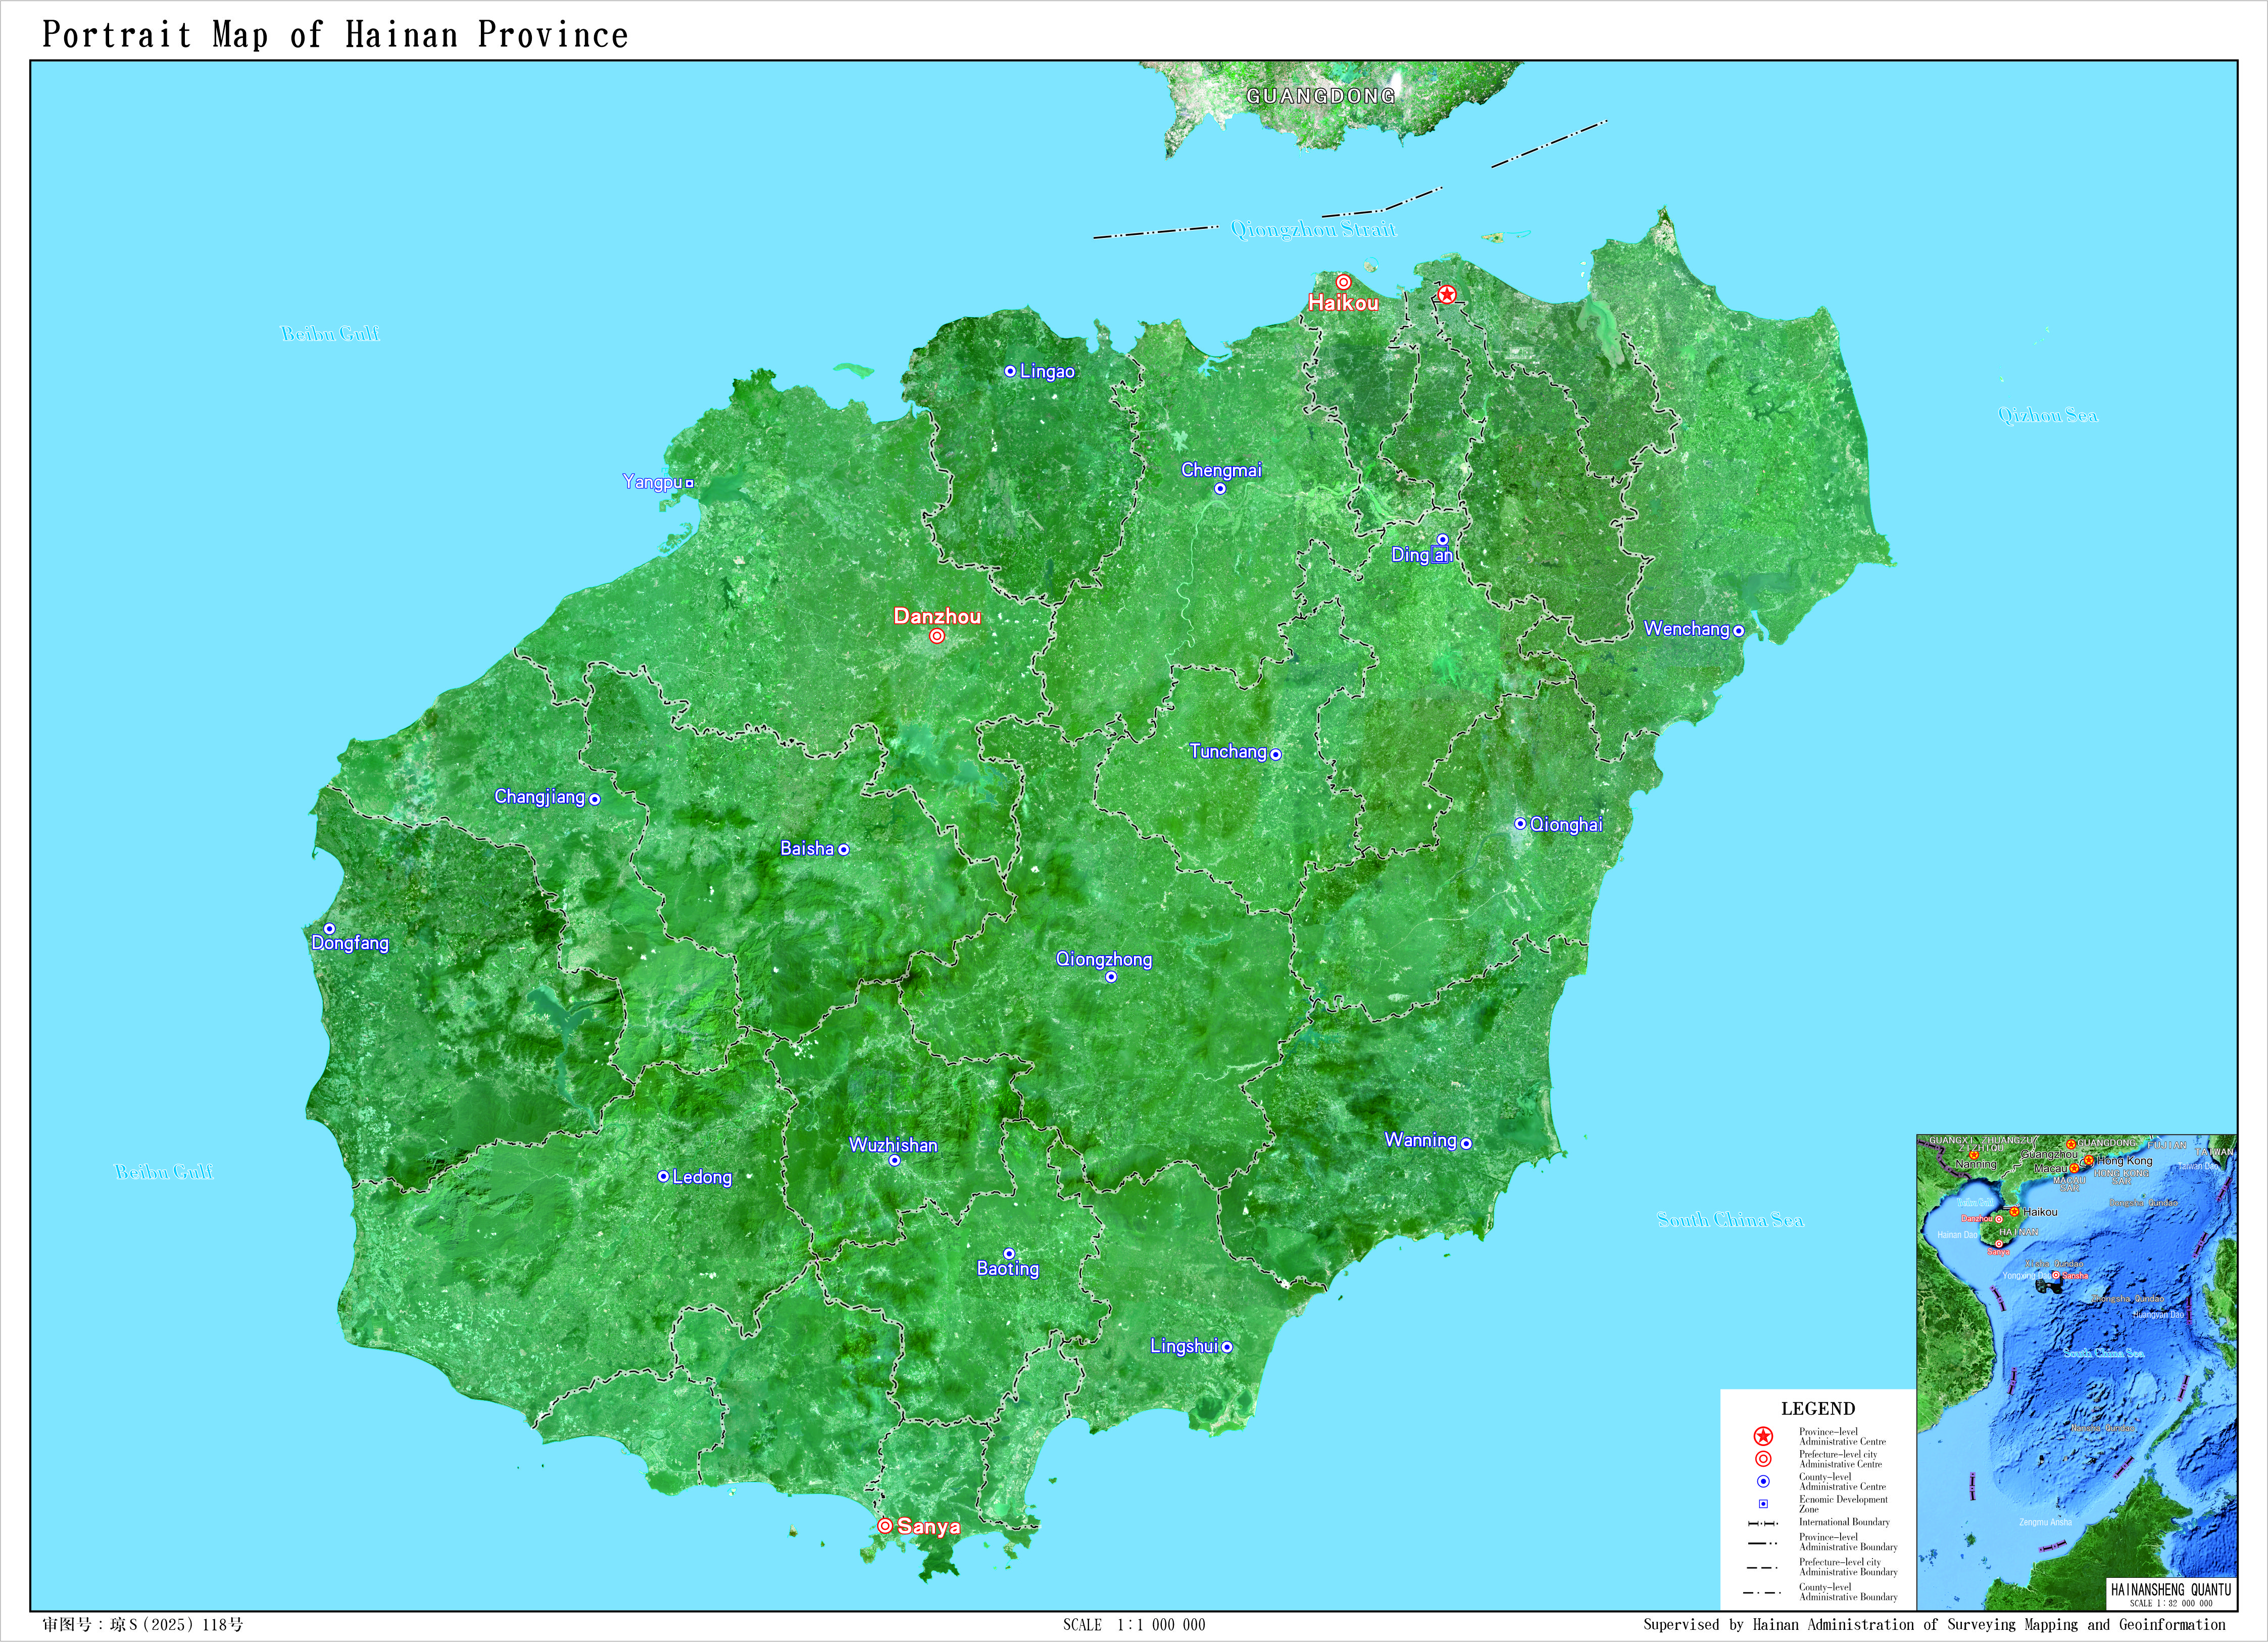The width and height of the screenshot is (2268, 1642).
Task: Click the red star provincial capital marker near Haikou
Action: coord(1446,295)
